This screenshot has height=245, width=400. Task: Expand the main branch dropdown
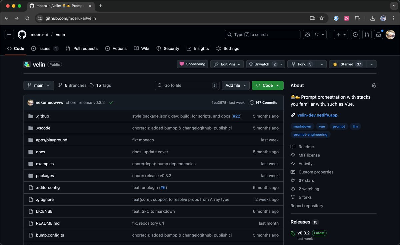coord(39,85)
